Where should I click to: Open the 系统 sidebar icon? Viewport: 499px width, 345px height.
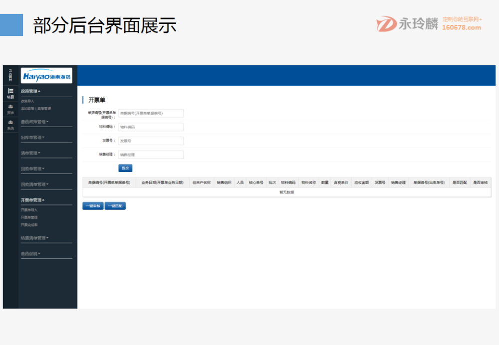(x=10, y=124)
